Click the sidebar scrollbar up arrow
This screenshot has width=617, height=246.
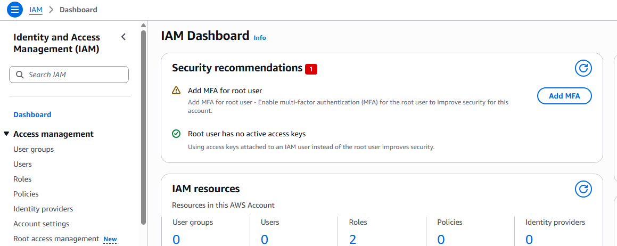coord(143,26)
